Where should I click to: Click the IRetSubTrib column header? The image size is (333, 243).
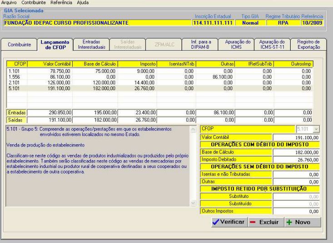[x=254, y=64]
